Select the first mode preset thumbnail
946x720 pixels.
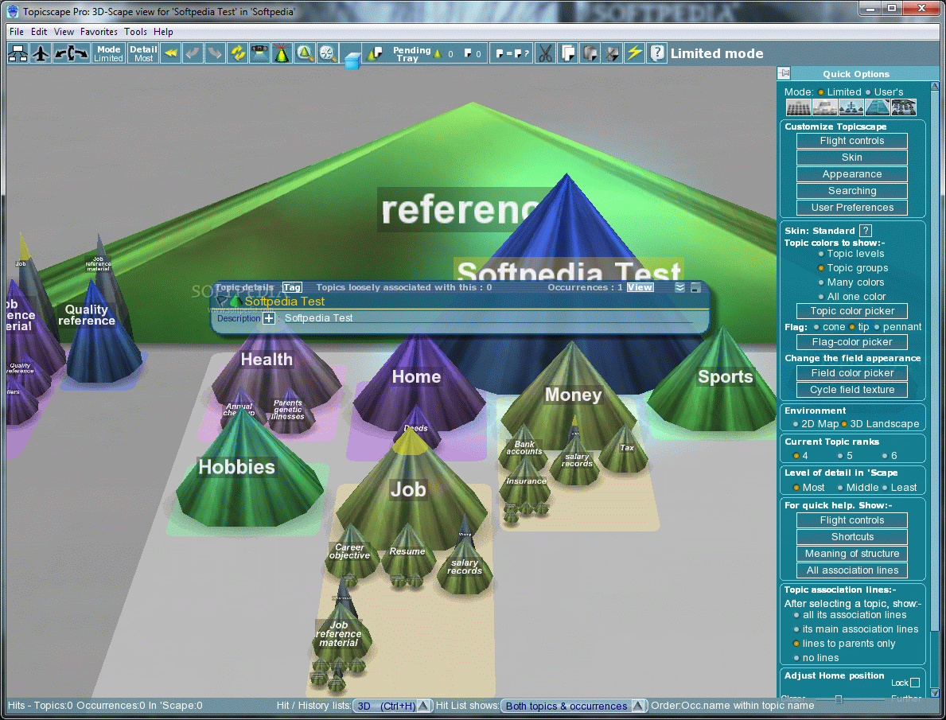(798, 107)
